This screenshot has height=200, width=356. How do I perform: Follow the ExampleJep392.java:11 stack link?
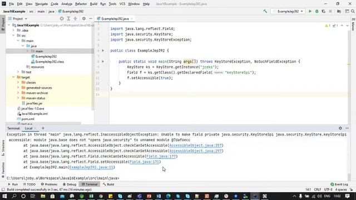[x=91, y=167]
